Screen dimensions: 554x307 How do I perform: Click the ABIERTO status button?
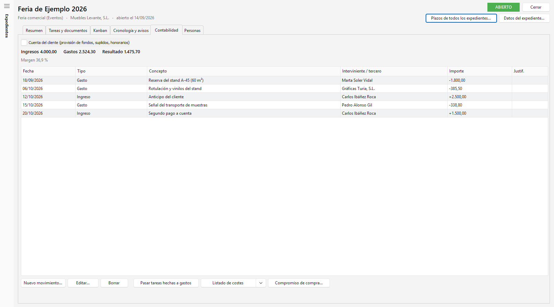[x=503, y=7]
